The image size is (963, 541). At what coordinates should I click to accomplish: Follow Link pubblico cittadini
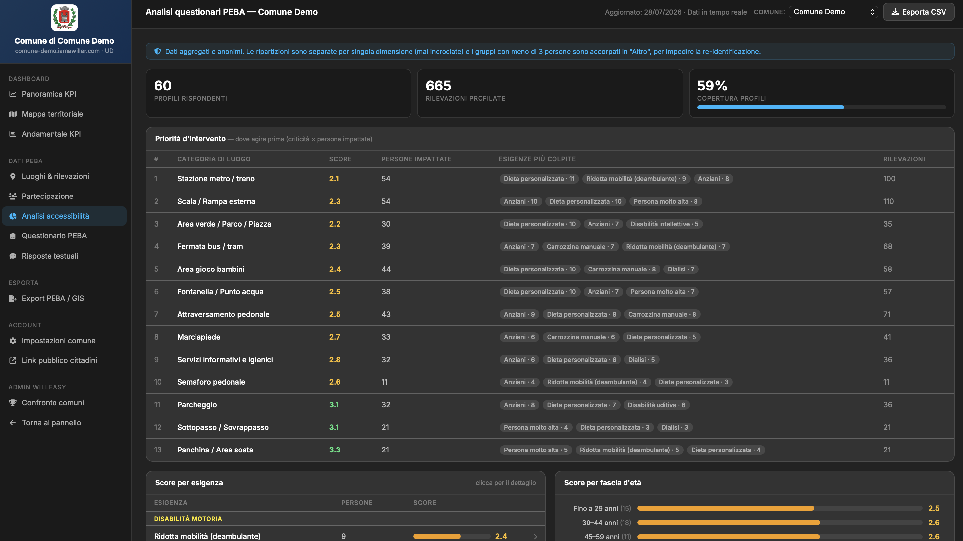(64, 360)
